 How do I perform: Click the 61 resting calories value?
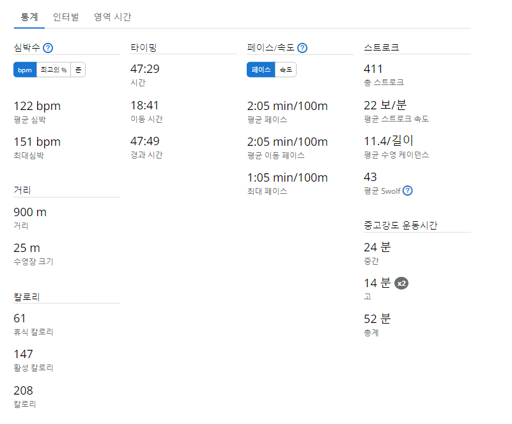[x=20, y=318]
